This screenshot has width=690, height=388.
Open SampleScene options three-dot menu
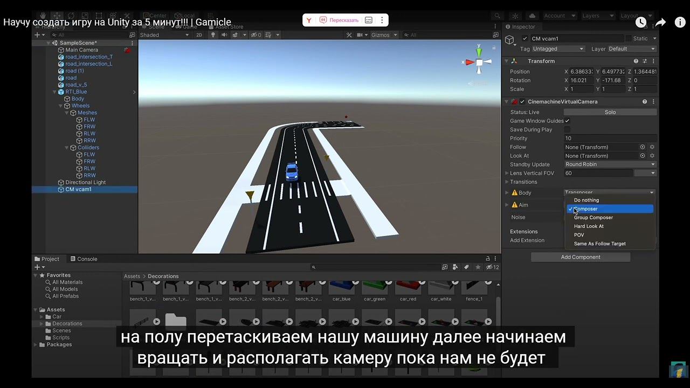(133, 43)
